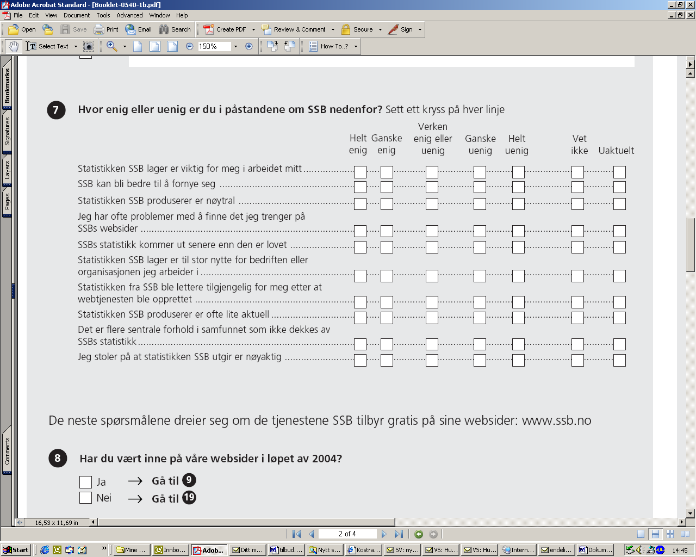Open the Bookmarks side tab
Viewport: 696px width, 557px height.
point(7,86)
